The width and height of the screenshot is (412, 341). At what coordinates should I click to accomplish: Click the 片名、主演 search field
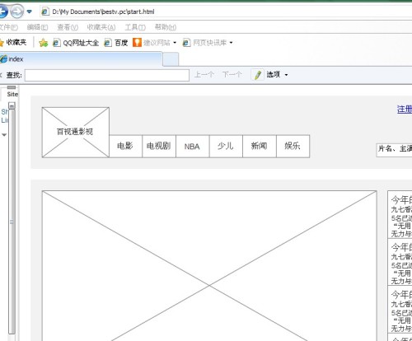(394, 150)
